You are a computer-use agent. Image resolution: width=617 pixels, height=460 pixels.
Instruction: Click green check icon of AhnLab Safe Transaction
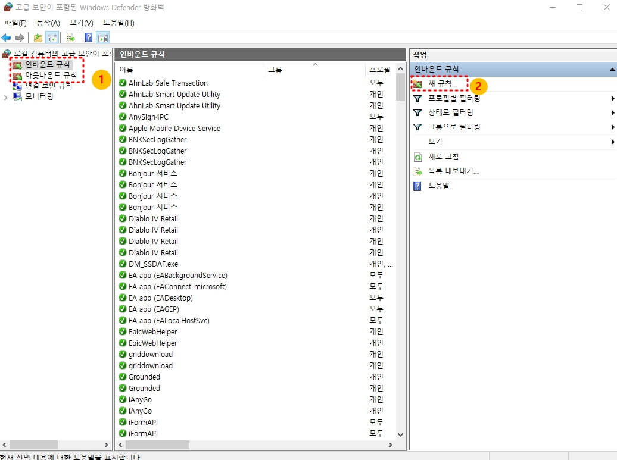click(x=122, y=83)
